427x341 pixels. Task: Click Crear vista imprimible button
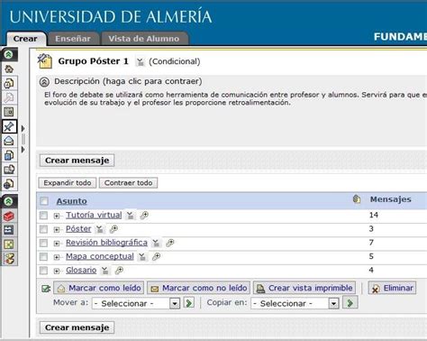304,288
